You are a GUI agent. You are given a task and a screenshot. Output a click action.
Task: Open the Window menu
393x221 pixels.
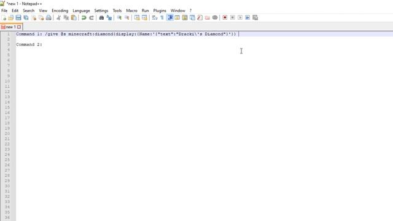177,10
